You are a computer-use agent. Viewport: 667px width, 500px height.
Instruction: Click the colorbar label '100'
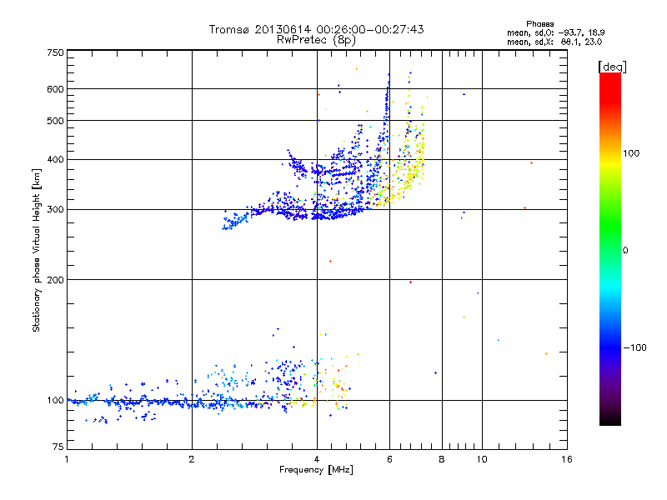pyautogui.click(x=631, y=153)
